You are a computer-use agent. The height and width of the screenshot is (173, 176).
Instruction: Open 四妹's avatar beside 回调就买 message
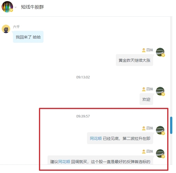[x=160, y=153]
